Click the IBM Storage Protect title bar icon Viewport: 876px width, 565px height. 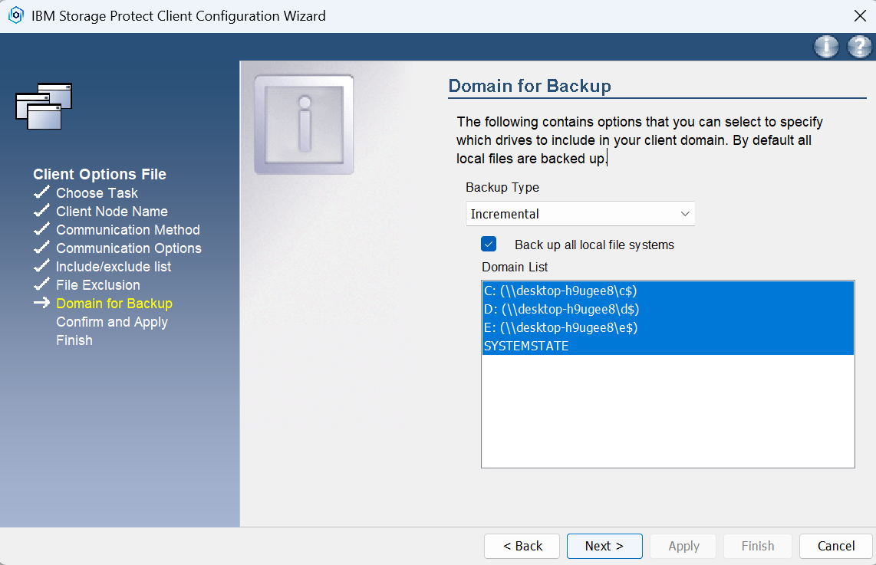coord(15,16)
